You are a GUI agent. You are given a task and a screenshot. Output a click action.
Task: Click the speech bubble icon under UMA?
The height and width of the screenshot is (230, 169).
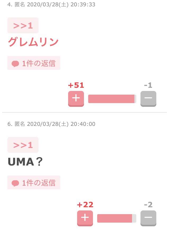coord(15,183)
